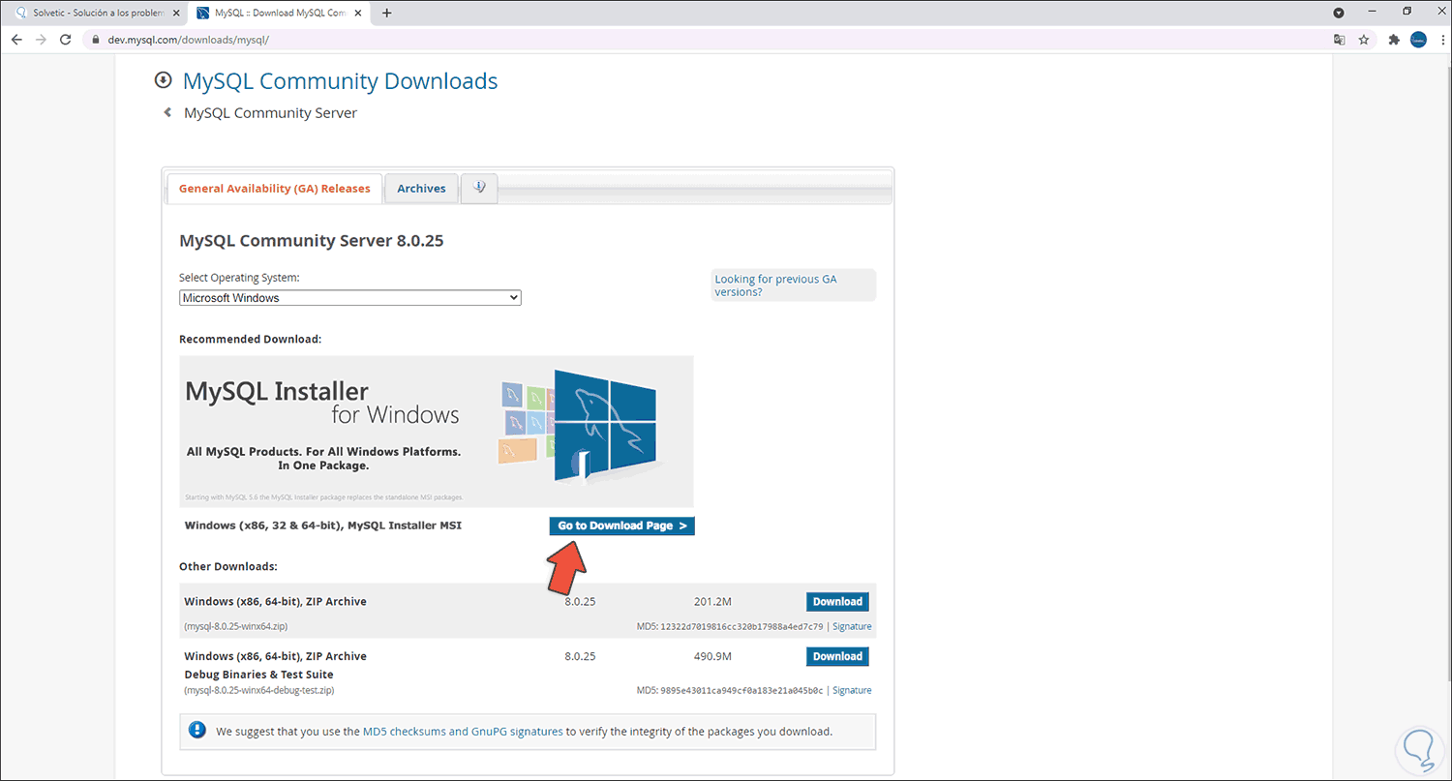1452x781 pixels.
Task: Open the icon-only tab next to Archives
Action: point(479,189)
